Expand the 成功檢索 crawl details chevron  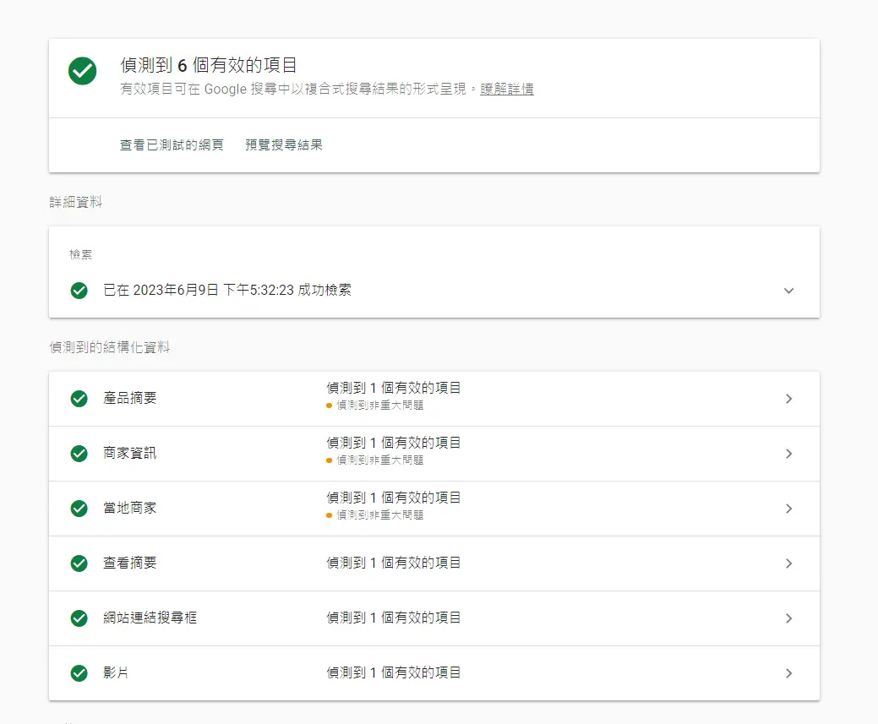(788, 291)
